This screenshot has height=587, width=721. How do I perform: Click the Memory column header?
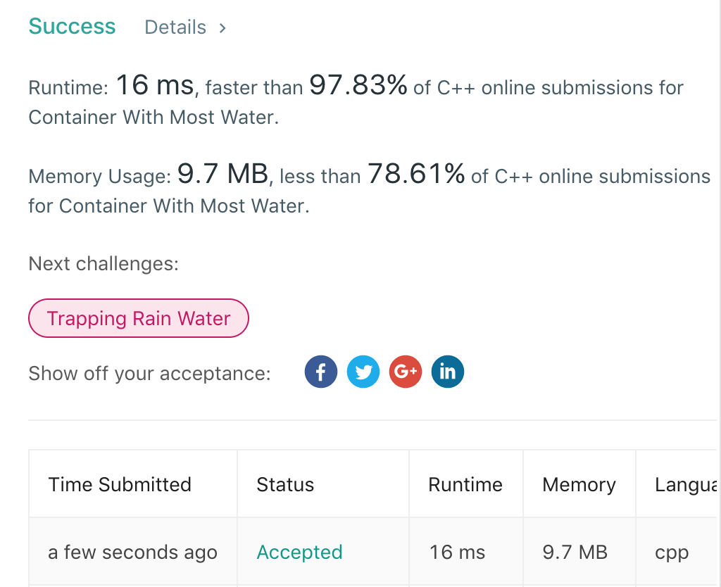point(579,484)
